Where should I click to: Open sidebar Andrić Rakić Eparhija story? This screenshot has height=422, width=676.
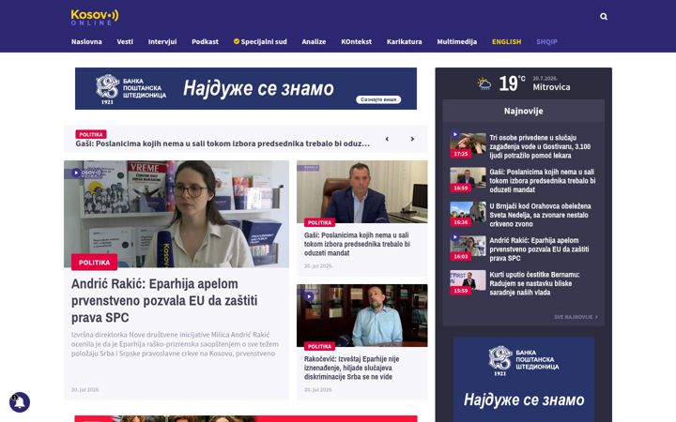click(x=539, y=249)
